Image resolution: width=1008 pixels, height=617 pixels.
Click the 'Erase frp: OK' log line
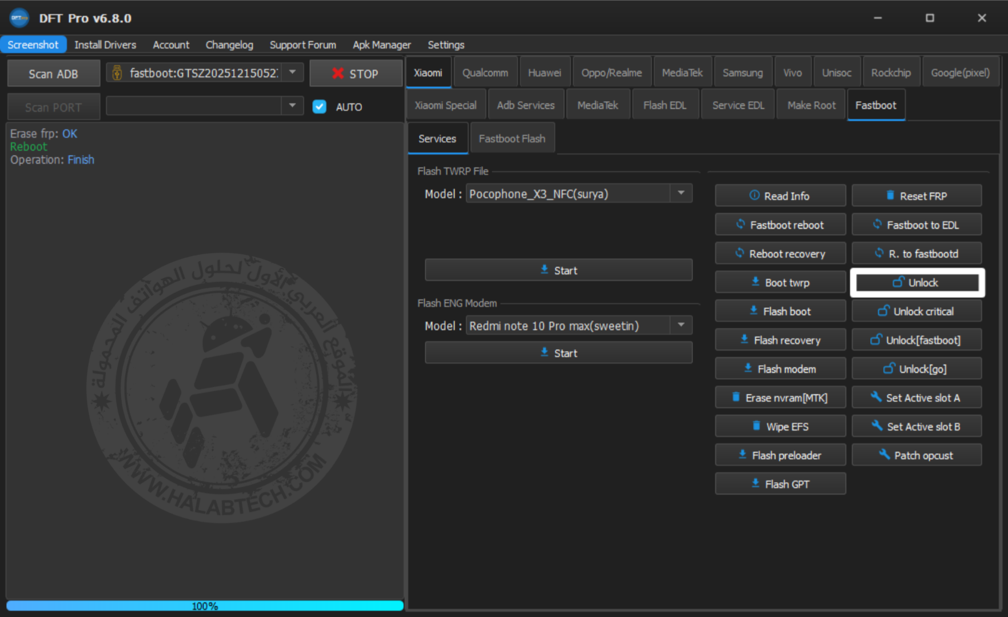click(43, 134)
